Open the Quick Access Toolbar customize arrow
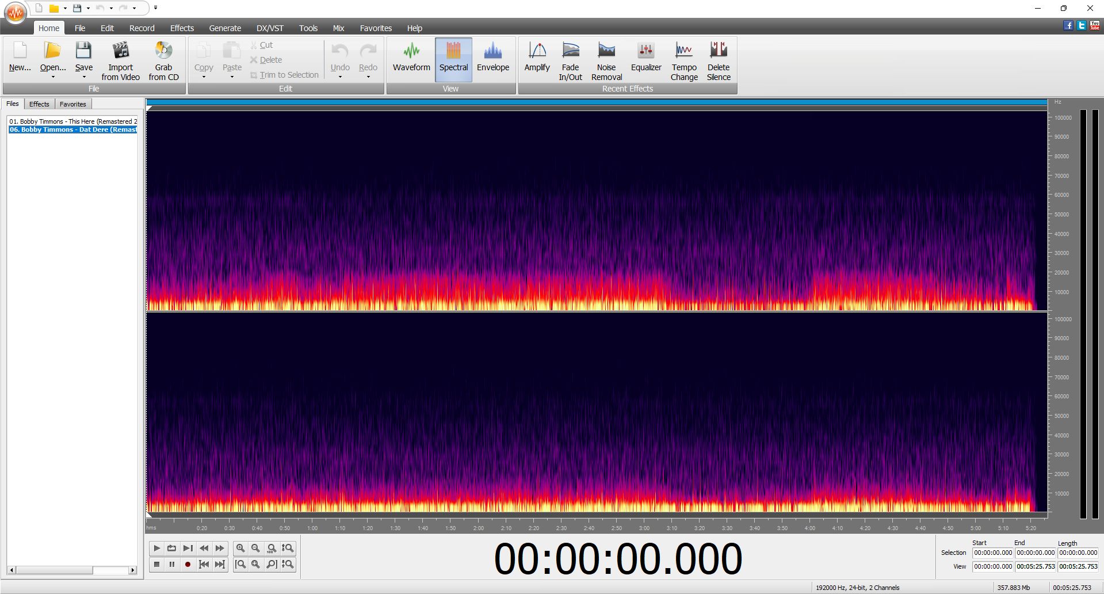 pos(155,8)
